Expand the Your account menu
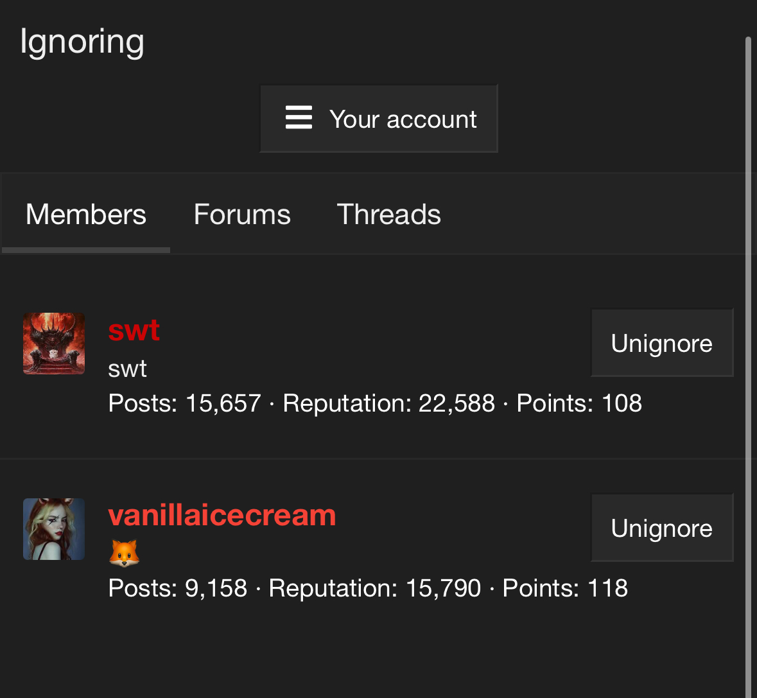The height and width of the screenshot is (698, 757). [379, 119]
